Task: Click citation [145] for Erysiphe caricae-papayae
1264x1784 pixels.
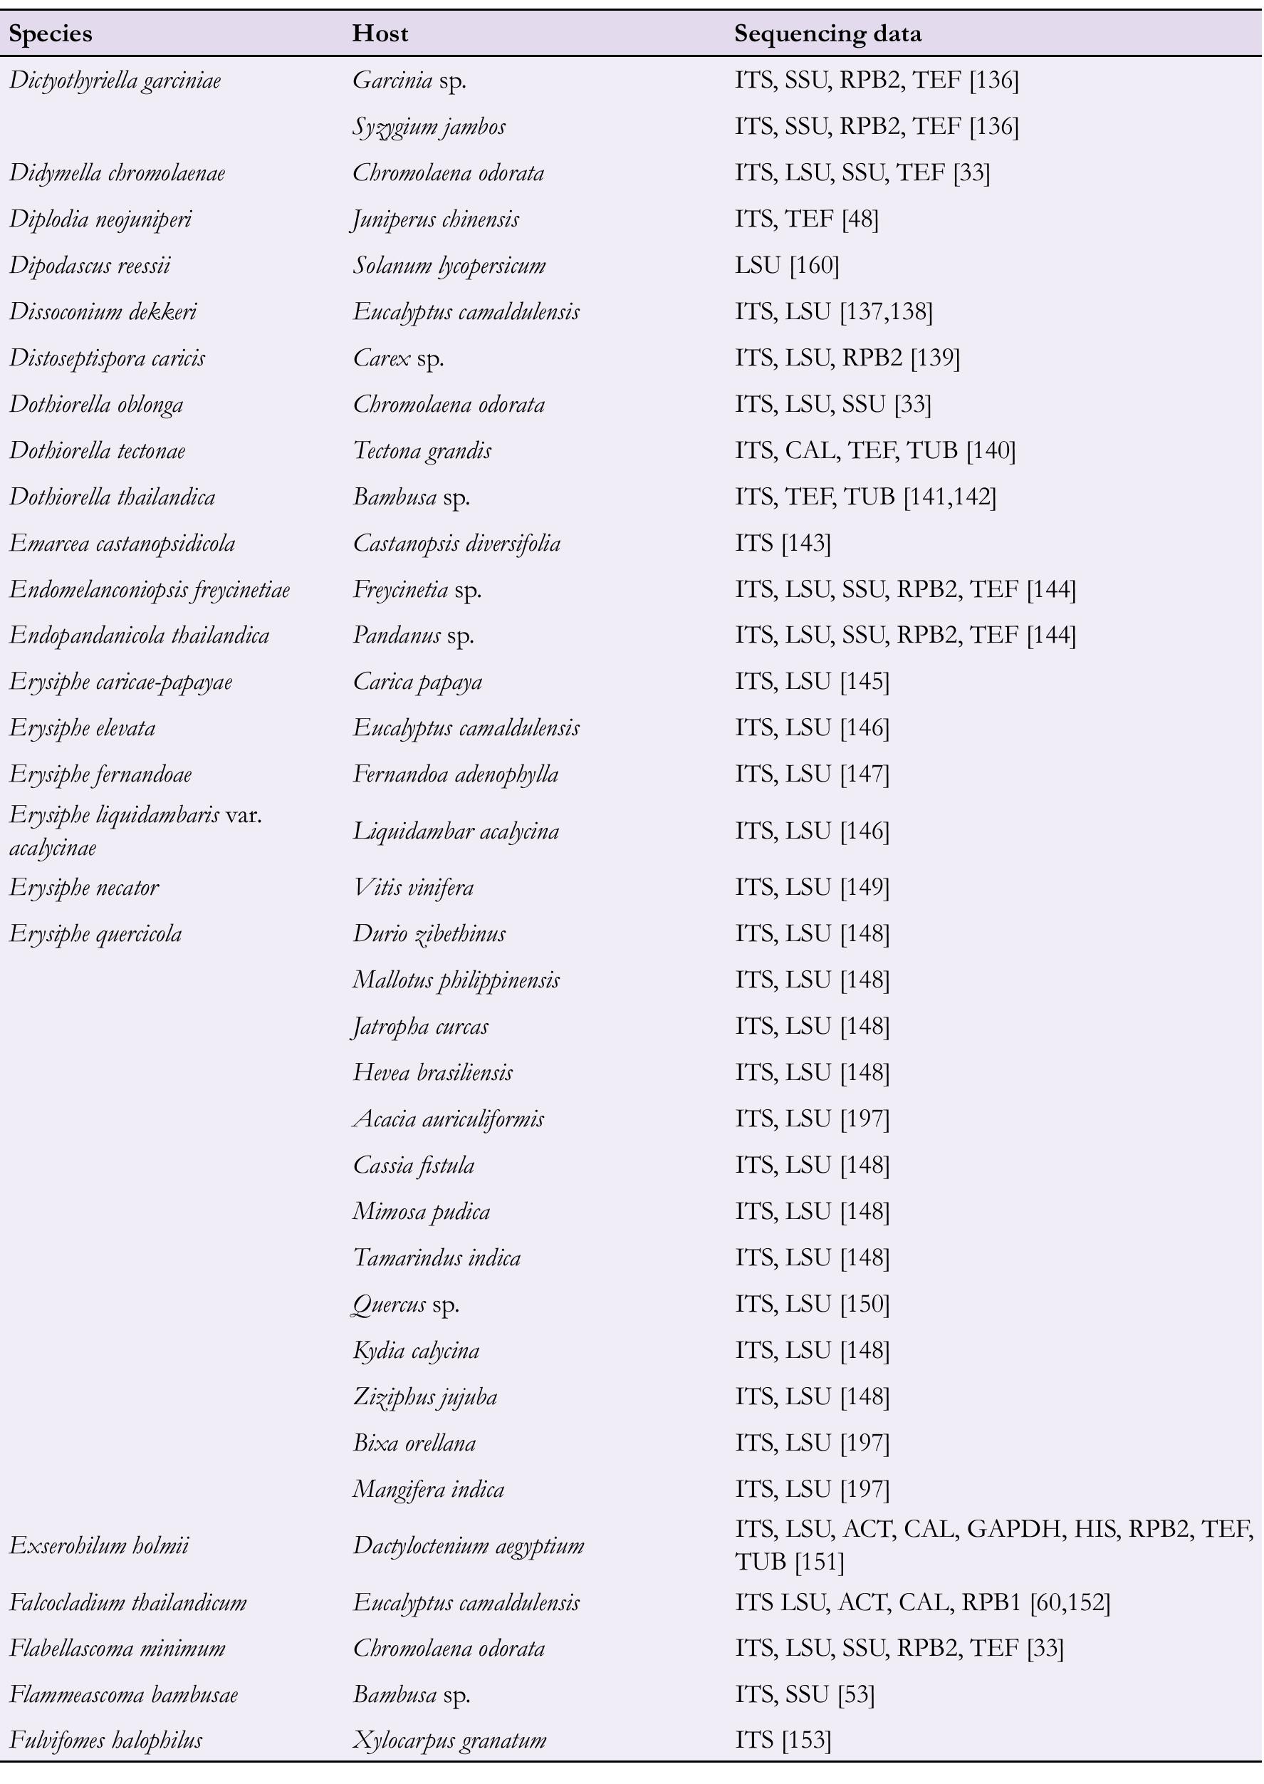Action: [x=864, y=681]
